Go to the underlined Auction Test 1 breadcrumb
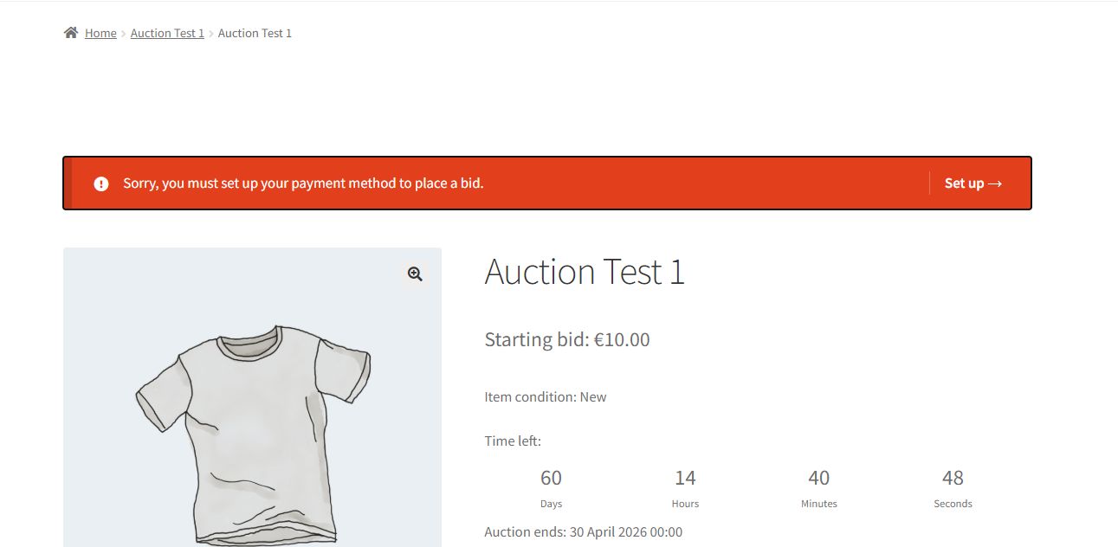The width and height of the screenshot is (1118, 547). click(167, 33)
